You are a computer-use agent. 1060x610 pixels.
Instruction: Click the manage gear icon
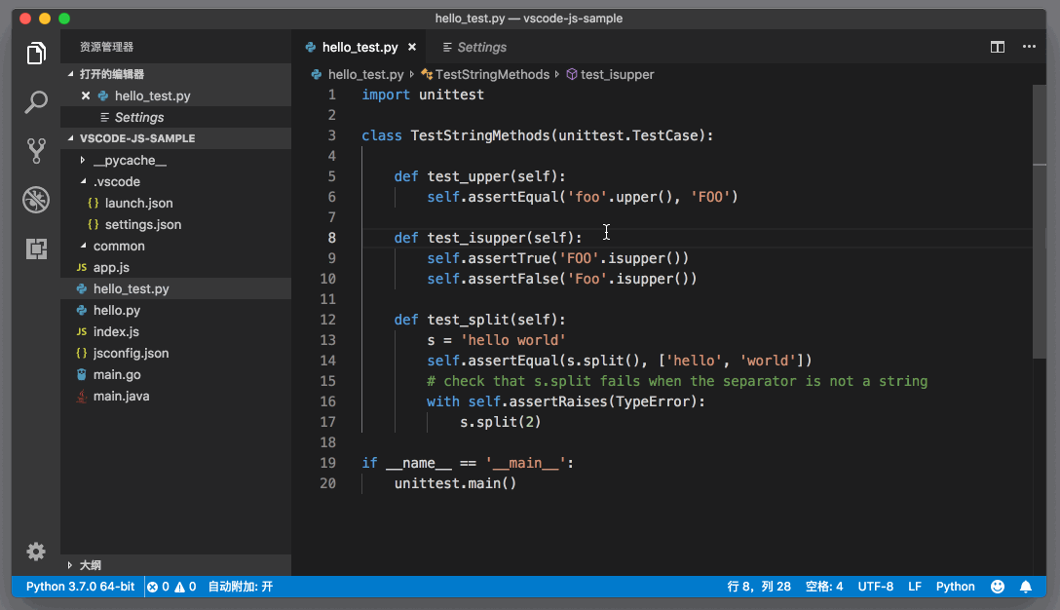point(36,552)
